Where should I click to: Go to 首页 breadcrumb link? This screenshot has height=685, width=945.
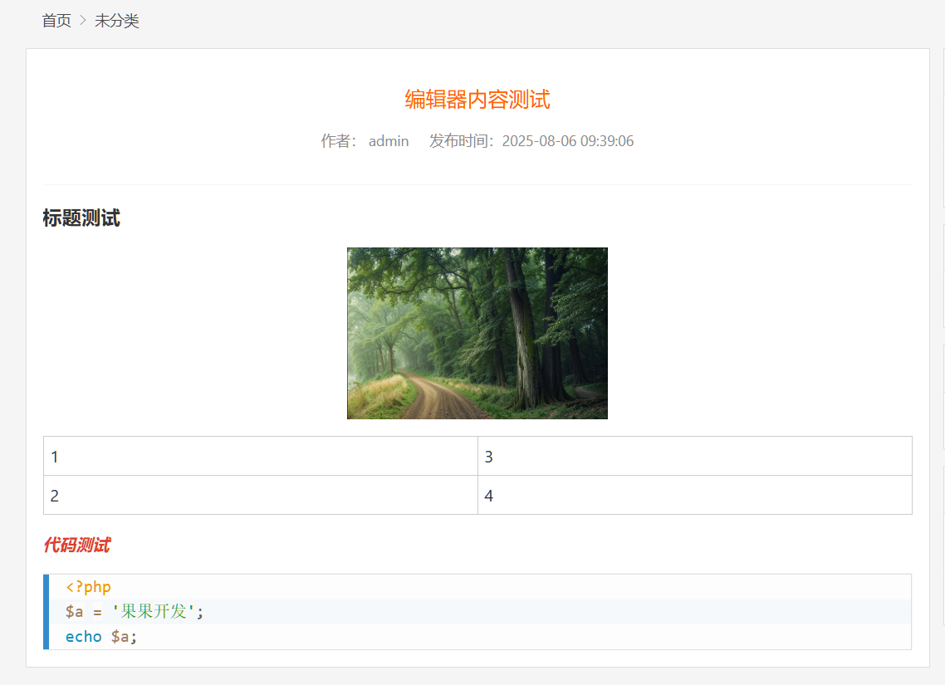click(x=56, y=21)
